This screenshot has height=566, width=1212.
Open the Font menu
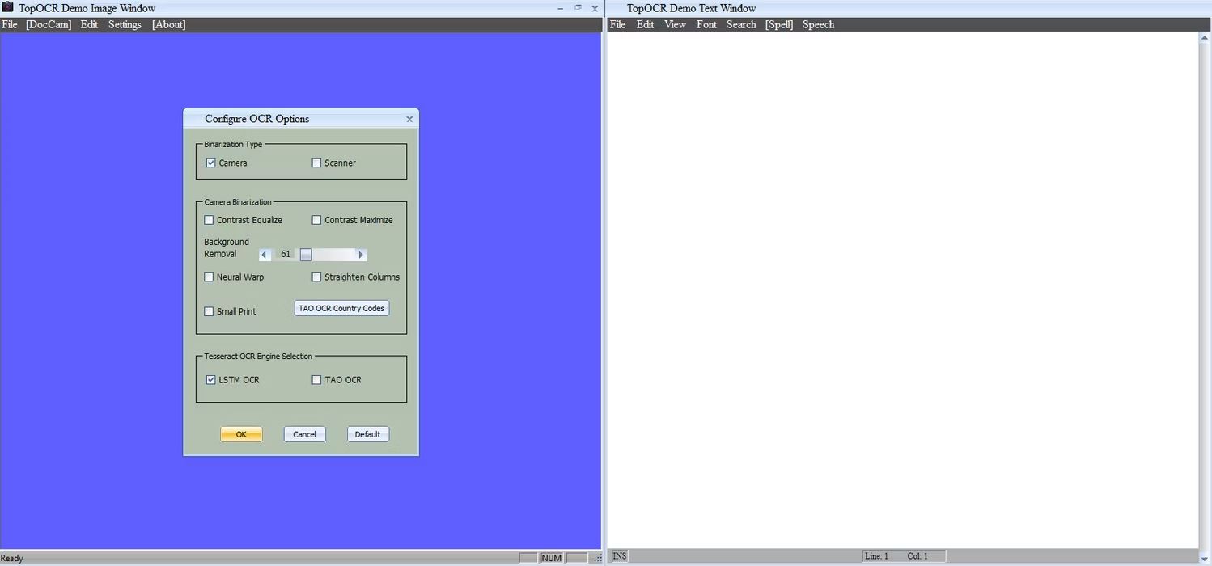[x=706, y=24]
